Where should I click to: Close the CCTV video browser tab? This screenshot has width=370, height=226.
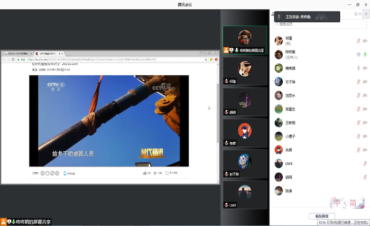62,54
